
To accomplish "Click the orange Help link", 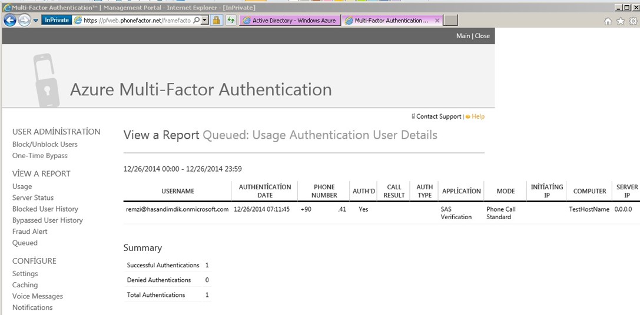I will point(478,116).
